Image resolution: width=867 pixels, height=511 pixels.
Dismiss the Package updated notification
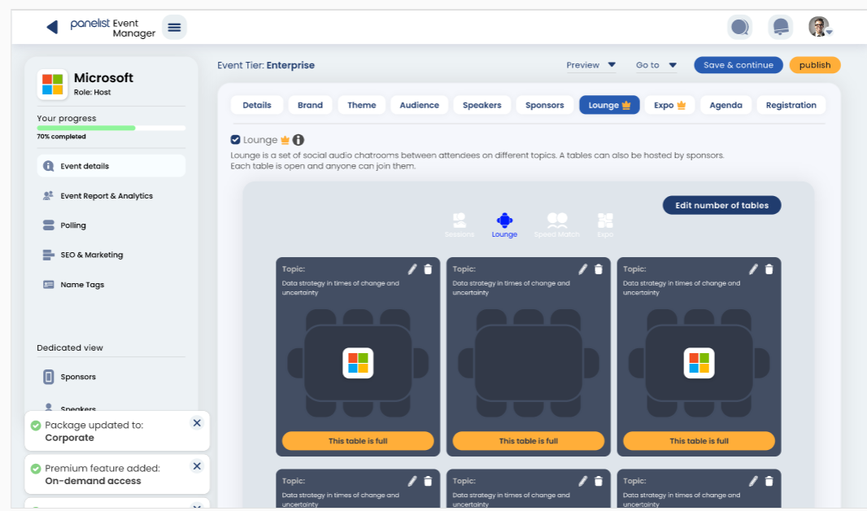point(197,423)
